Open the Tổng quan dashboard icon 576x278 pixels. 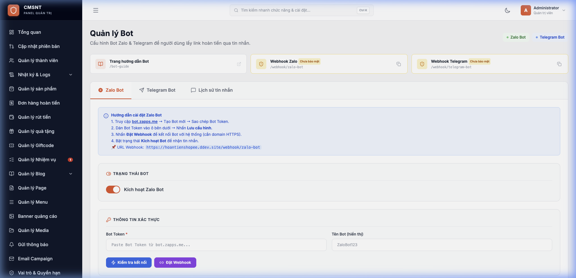(12, 32)
